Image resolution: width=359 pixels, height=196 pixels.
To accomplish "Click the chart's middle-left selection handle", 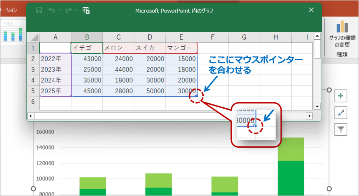I will click(33, 189).
